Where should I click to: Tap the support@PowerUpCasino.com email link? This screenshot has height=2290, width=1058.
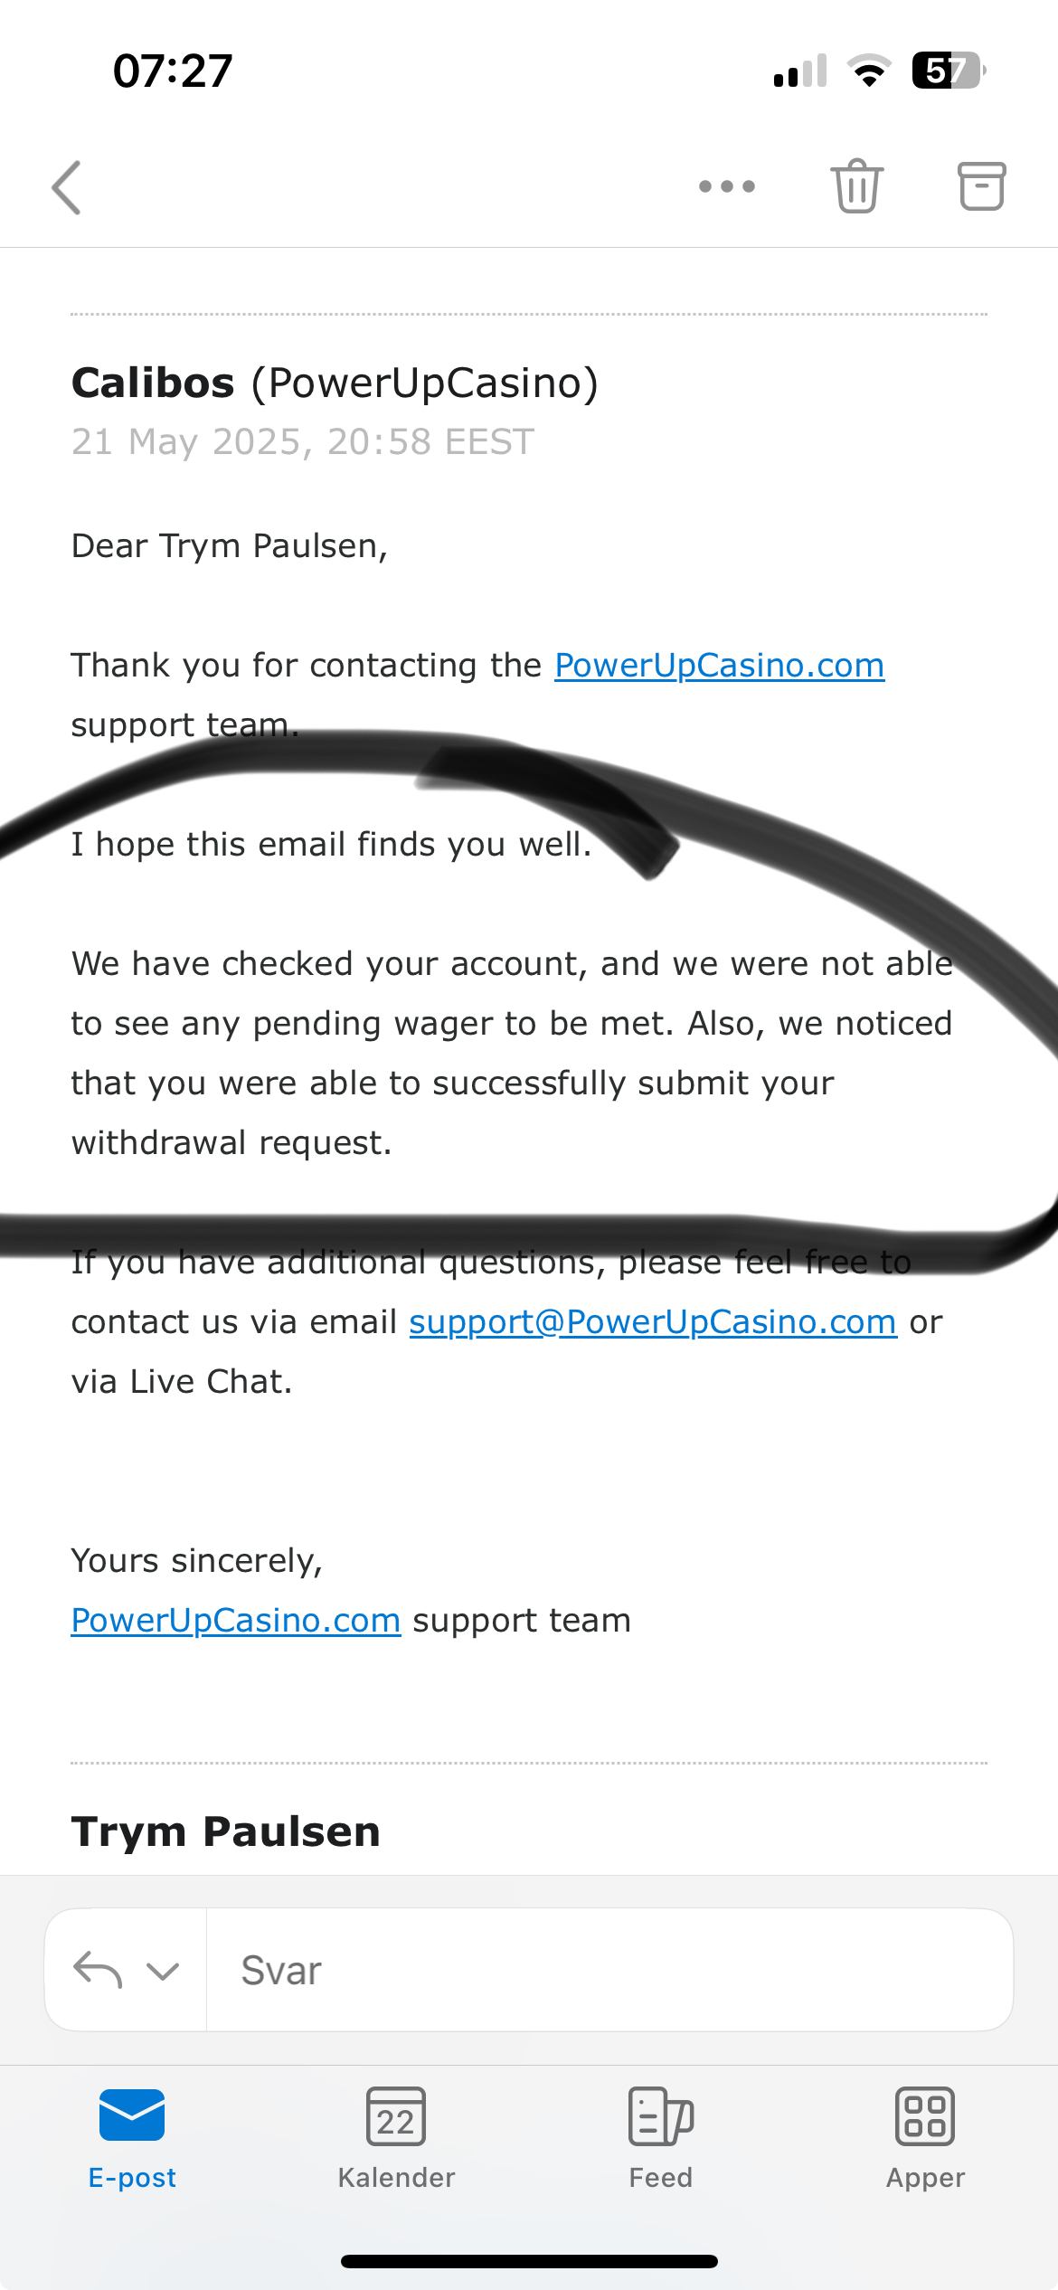point(652,1322)
